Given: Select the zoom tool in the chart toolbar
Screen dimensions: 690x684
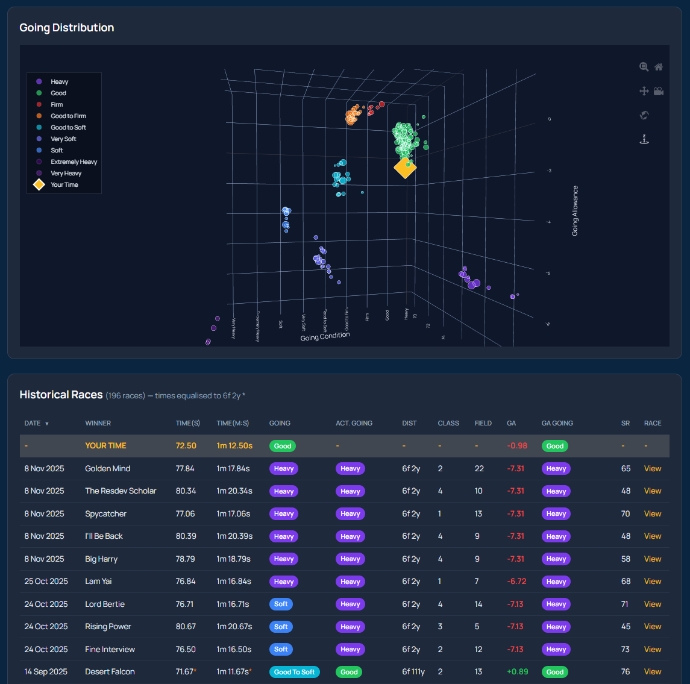Looking at the screenshot, I should click(644, 67).
